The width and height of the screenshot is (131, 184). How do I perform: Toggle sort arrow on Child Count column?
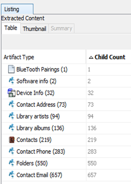coord(91,57)
